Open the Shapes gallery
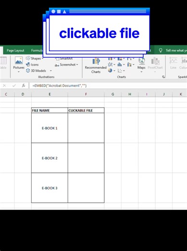The height and width of the screenshot is (251, 187). 33,58
